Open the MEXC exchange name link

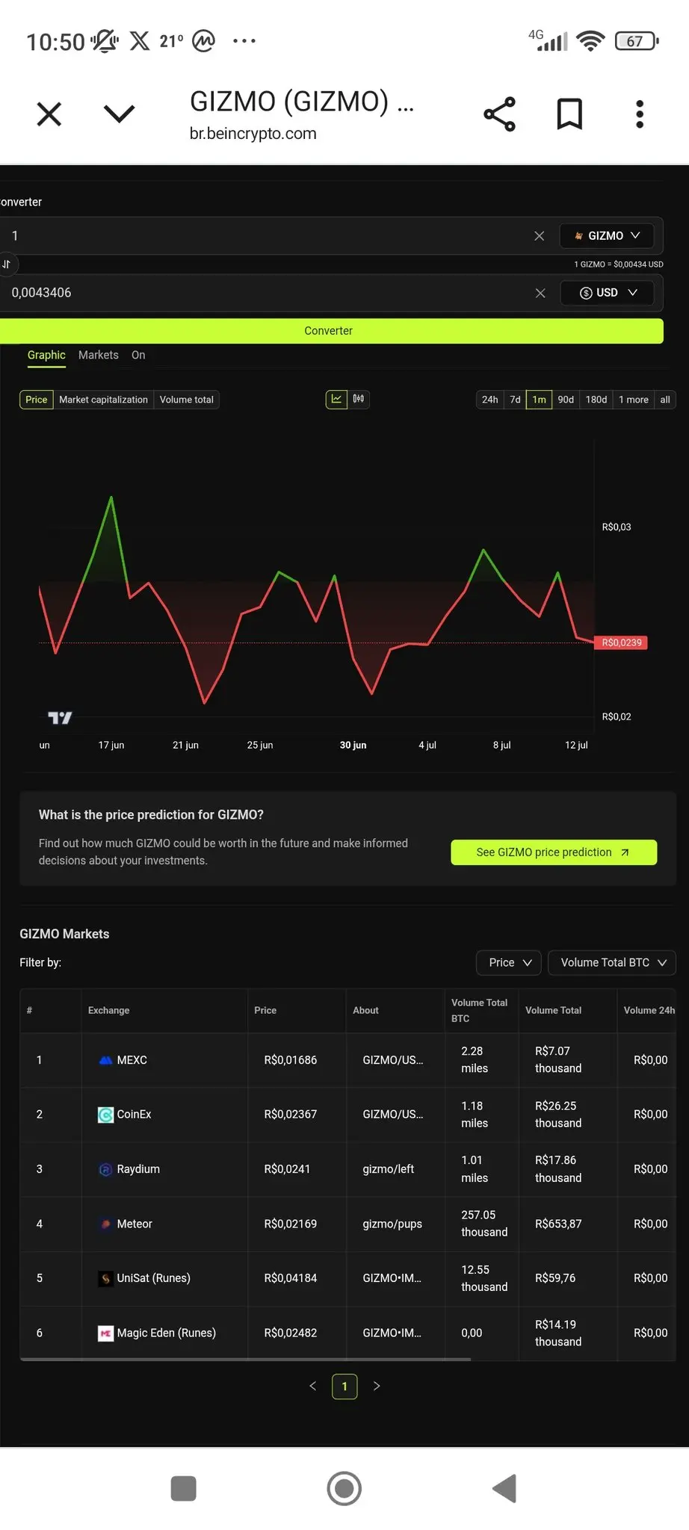pos(132,1060)
